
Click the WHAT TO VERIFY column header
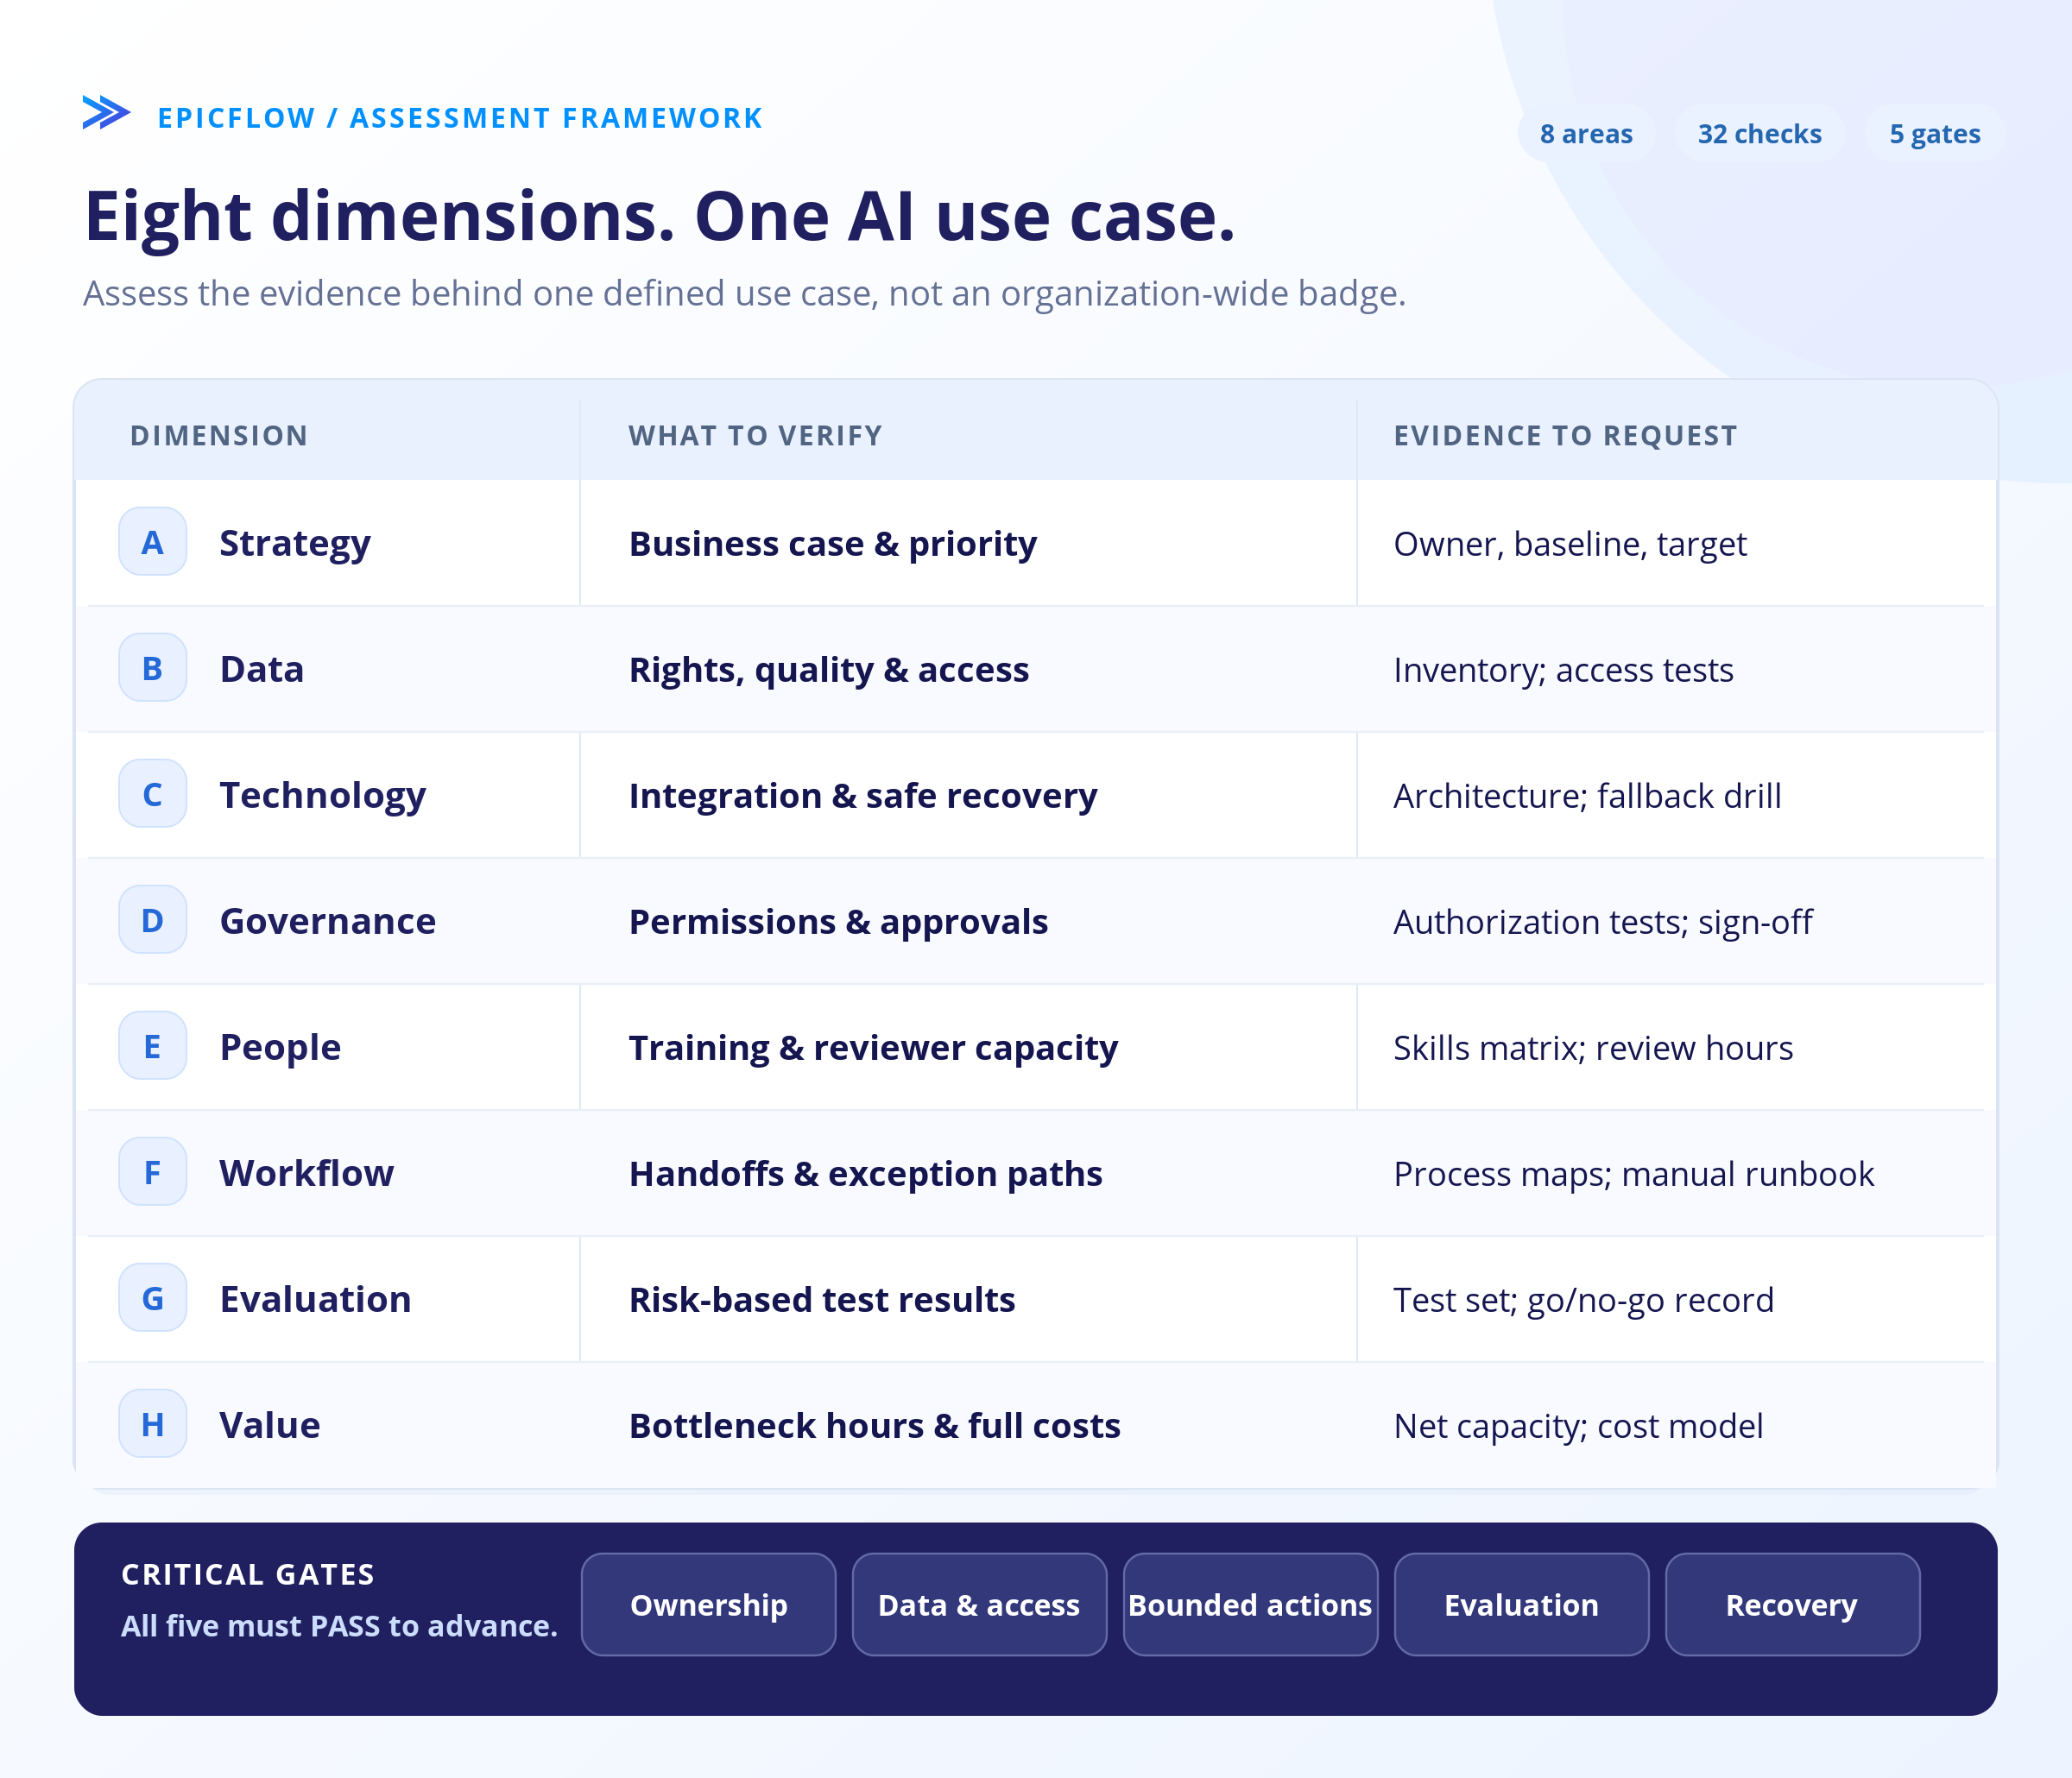[x=755, y=436]
